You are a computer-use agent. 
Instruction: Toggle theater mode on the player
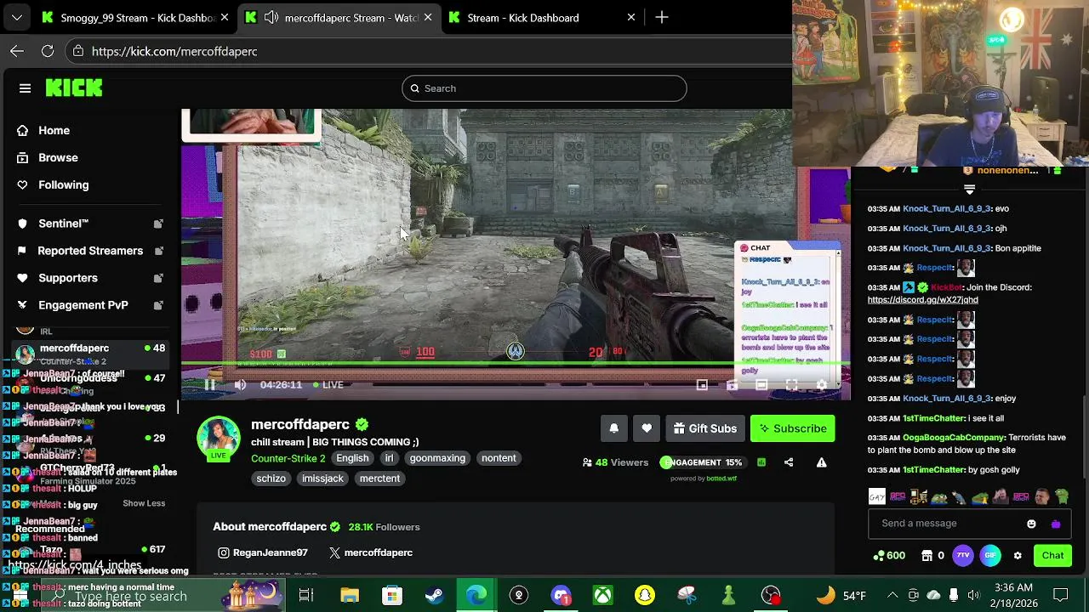click(x=761, y=385)
